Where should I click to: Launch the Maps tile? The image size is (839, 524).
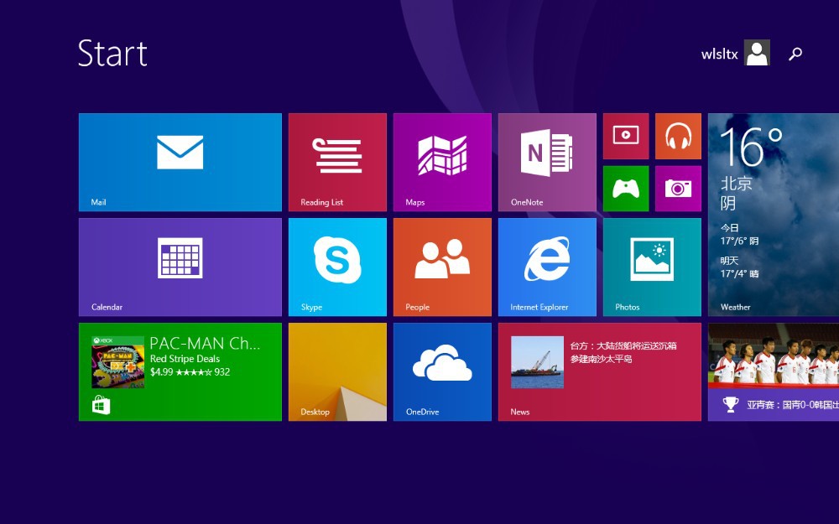(x=442, y=162)
